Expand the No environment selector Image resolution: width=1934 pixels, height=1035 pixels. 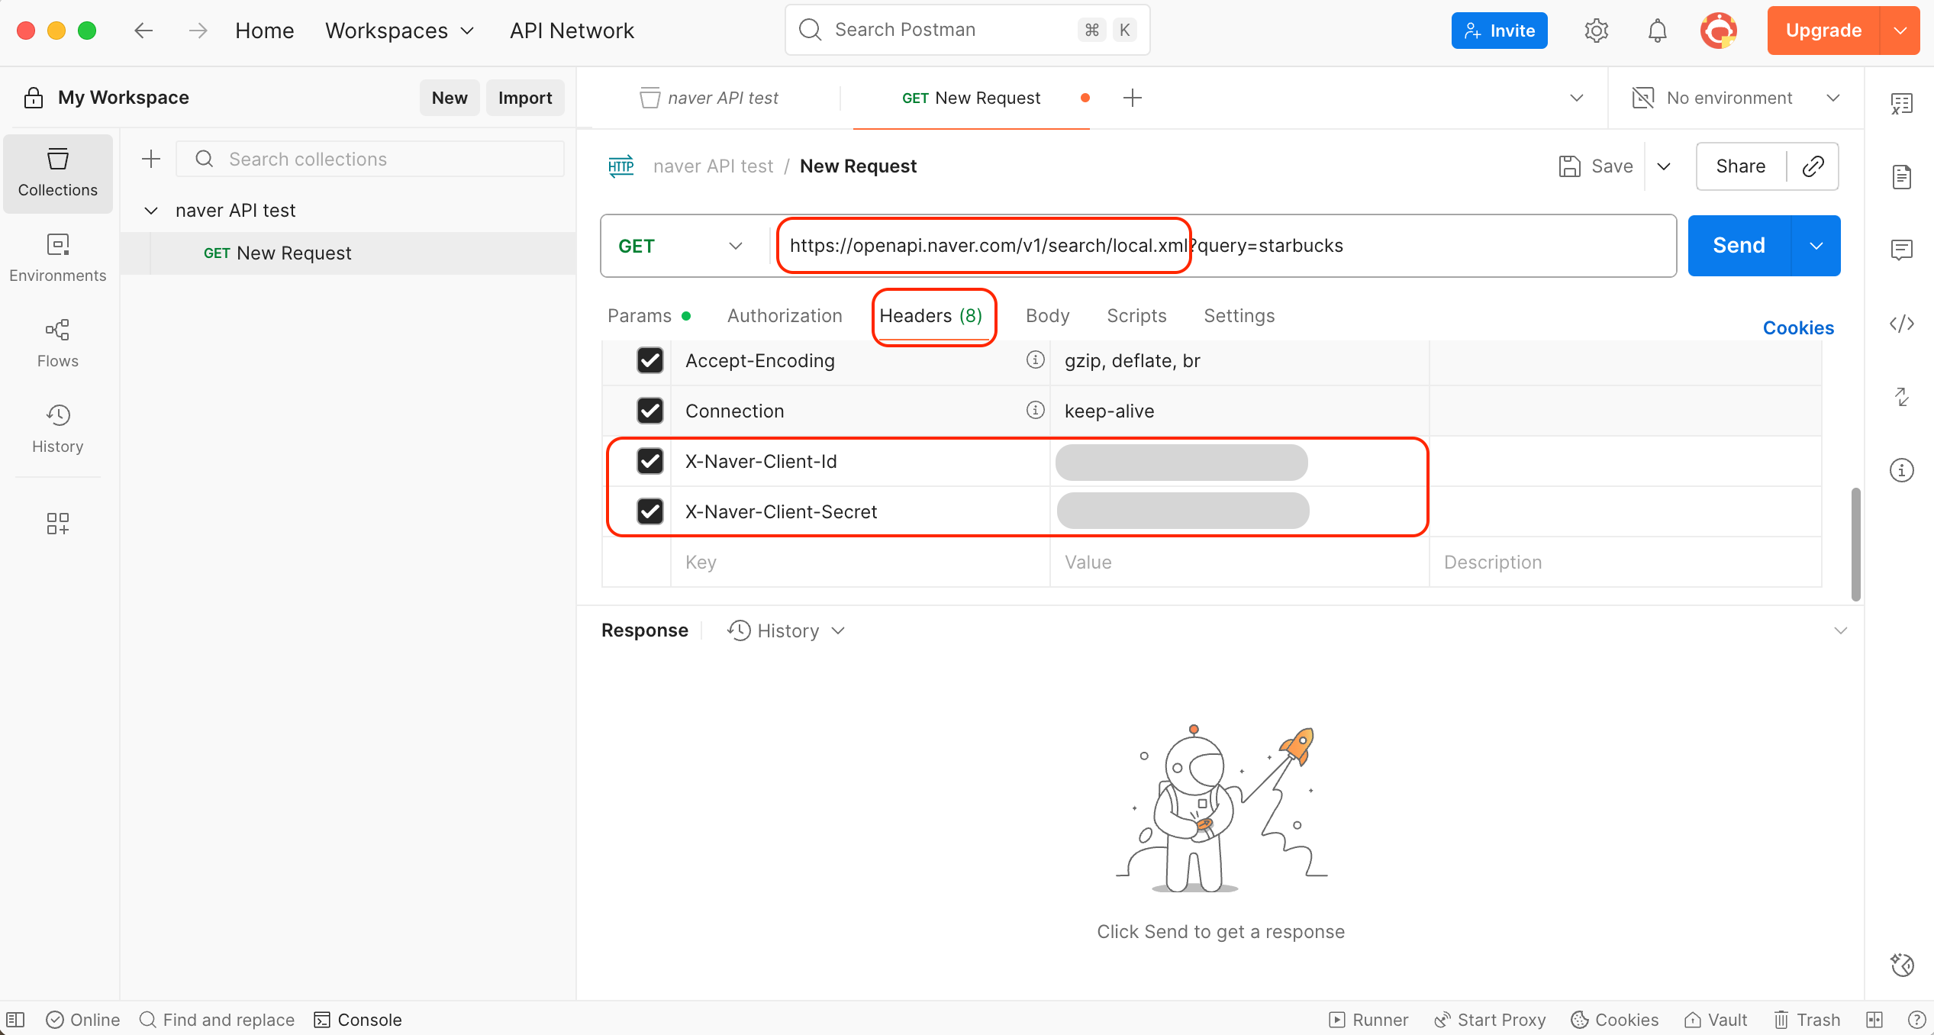1736,98
